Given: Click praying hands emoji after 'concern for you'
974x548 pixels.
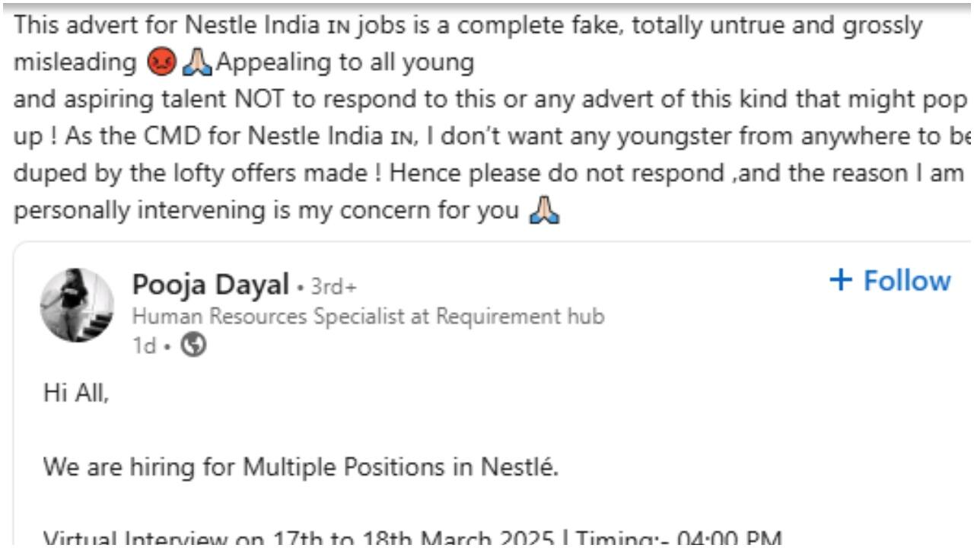Looking at the screenshot, I should click(x=543, y=210).
